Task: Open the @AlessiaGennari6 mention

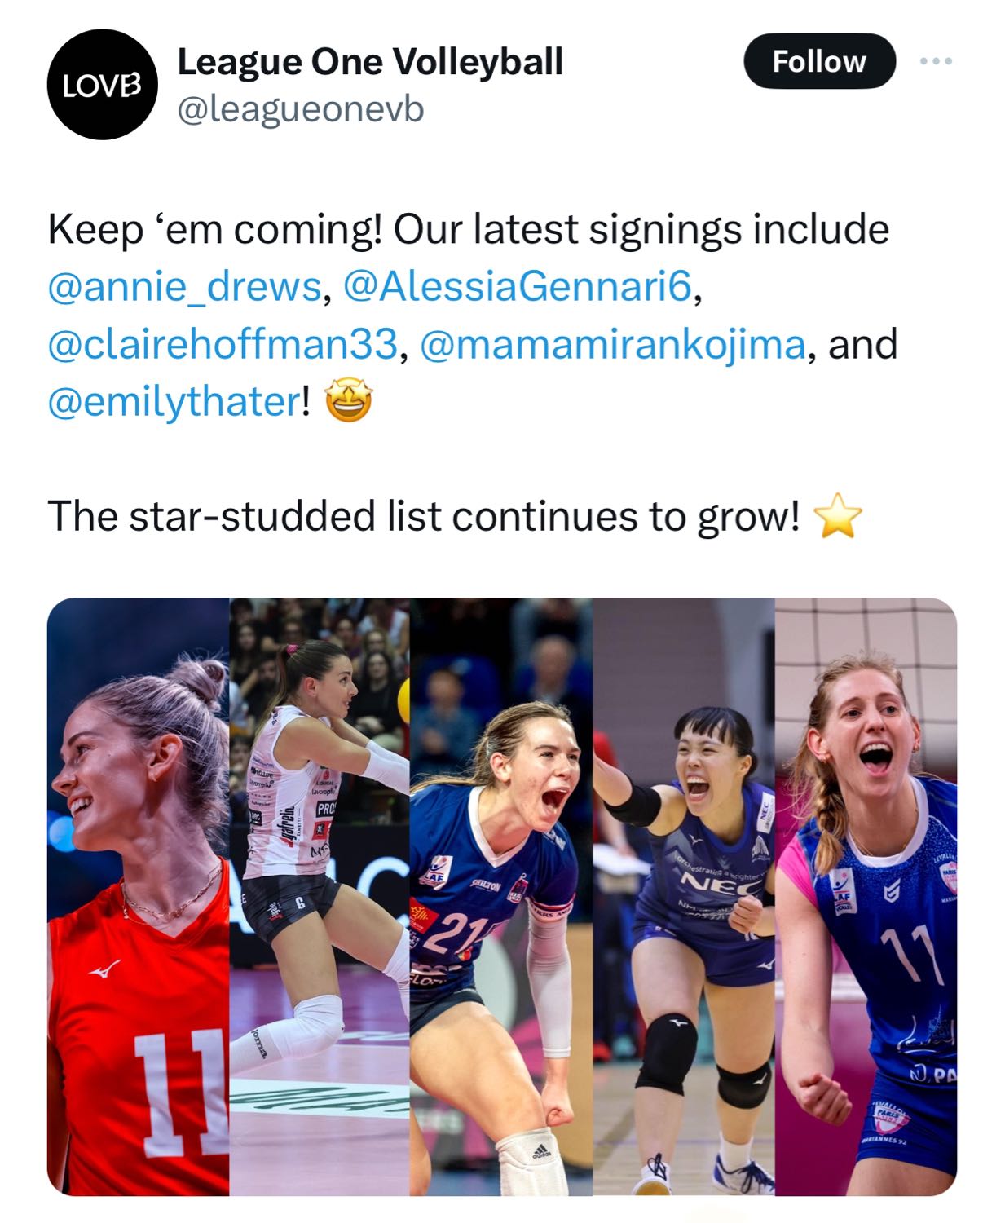Action: pos(518,287)
